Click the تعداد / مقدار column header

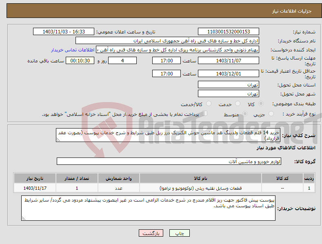[x=77, y=178]
